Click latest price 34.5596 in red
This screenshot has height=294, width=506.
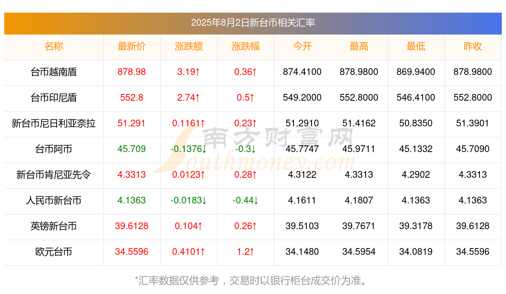click(x=132, y=252)
